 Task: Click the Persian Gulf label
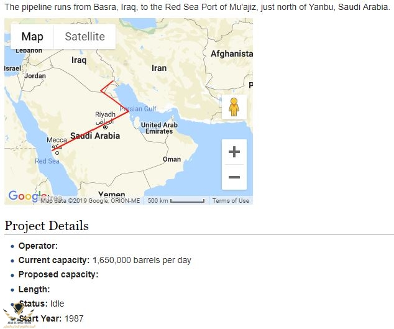(x=138, y=109)
